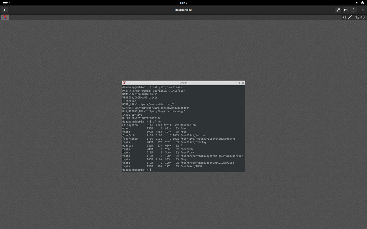Click the guest panel clock 12:48
This screenshot has width=367, height=229.
click(x=360, y=17)
